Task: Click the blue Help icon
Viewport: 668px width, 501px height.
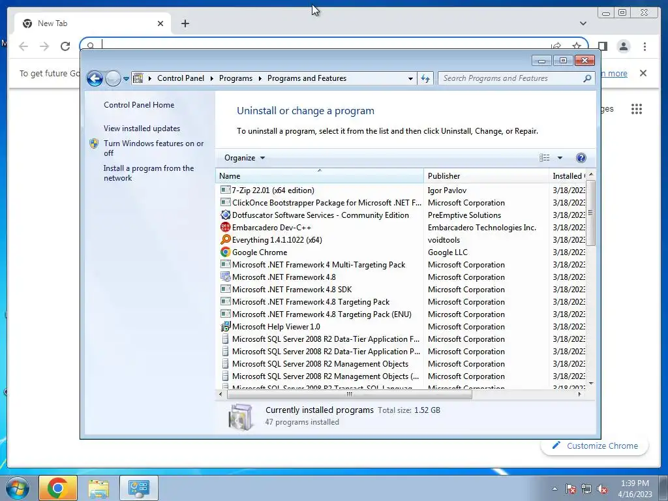Action: click(581, 158)
